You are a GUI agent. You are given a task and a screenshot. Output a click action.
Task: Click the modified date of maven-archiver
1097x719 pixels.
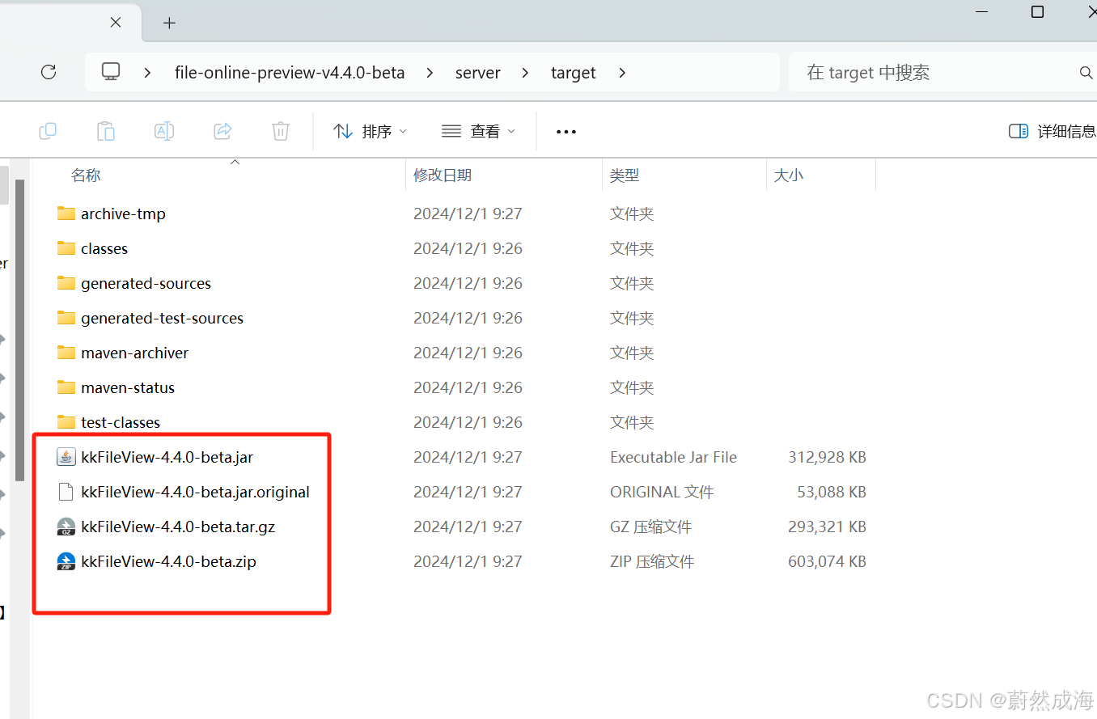(x=468, y=353)
